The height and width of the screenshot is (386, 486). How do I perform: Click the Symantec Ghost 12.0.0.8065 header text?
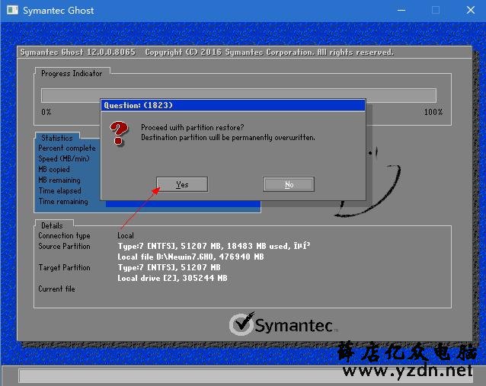point(78,52)
